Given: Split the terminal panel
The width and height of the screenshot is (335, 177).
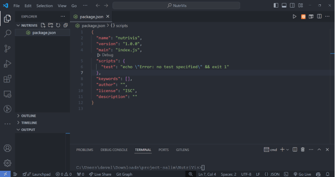Looking at the screenshot, I should coord(295,149).
